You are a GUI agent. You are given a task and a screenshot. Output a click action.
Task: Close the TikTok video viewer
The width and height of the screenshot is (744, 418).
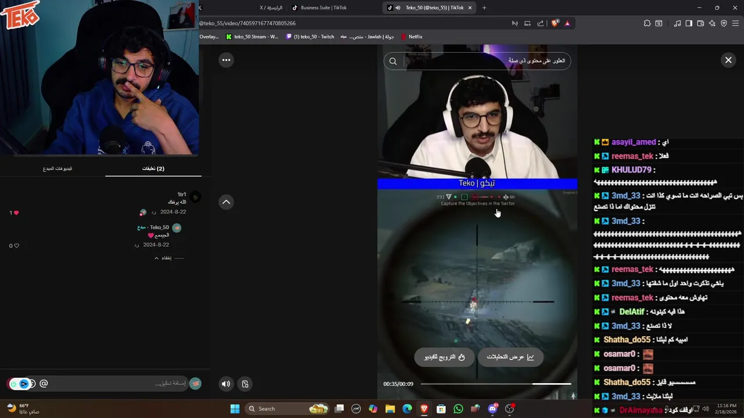click(728, 60)
